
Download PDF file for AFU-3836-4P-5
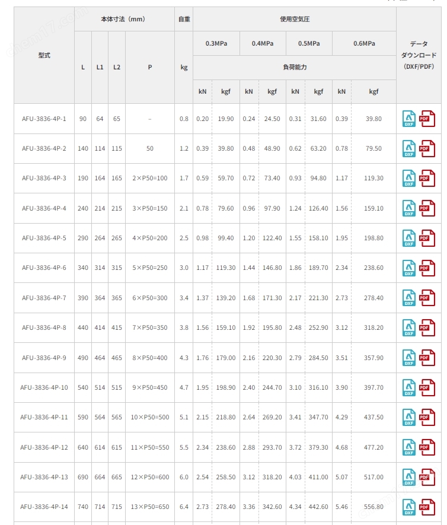[x=427, y=238]
